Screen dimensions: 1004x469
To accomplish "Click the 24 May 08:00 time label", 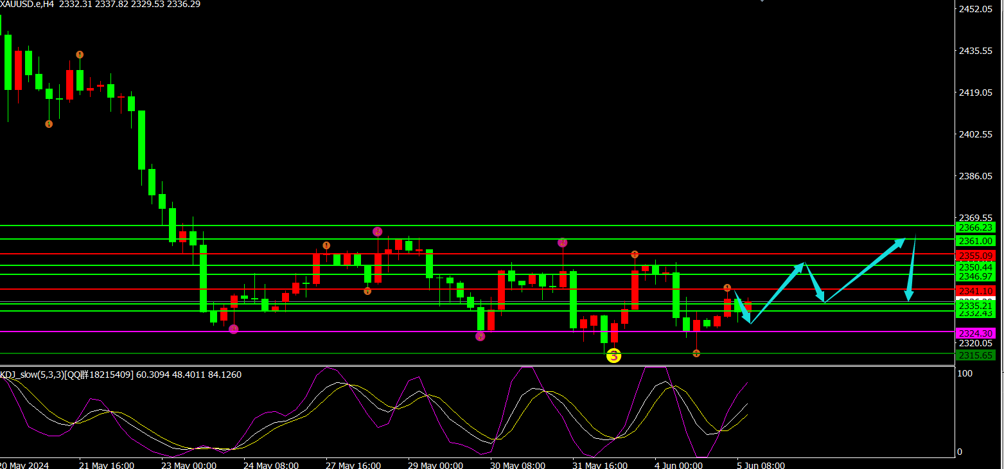I will pos(270,465).
